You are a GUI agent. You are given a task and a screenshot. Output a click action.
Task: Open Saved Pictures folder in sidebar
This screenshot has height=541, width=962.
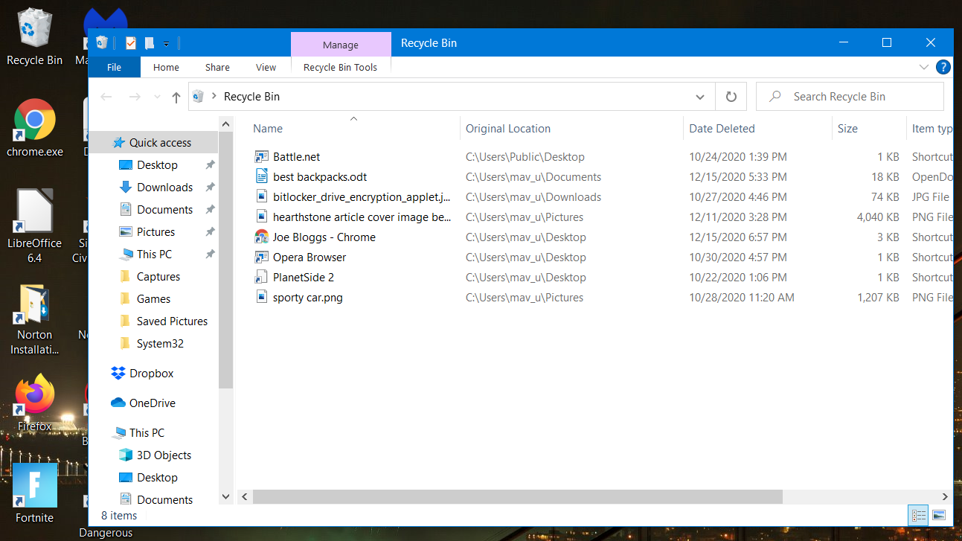[x=172, y=321]
